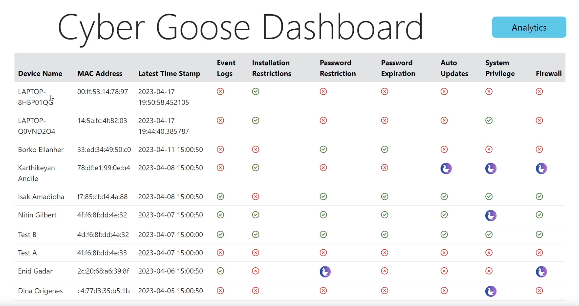
Task: Click System Privilege goose icon for Dina Origenes
Action: click(x=491, y=291)
